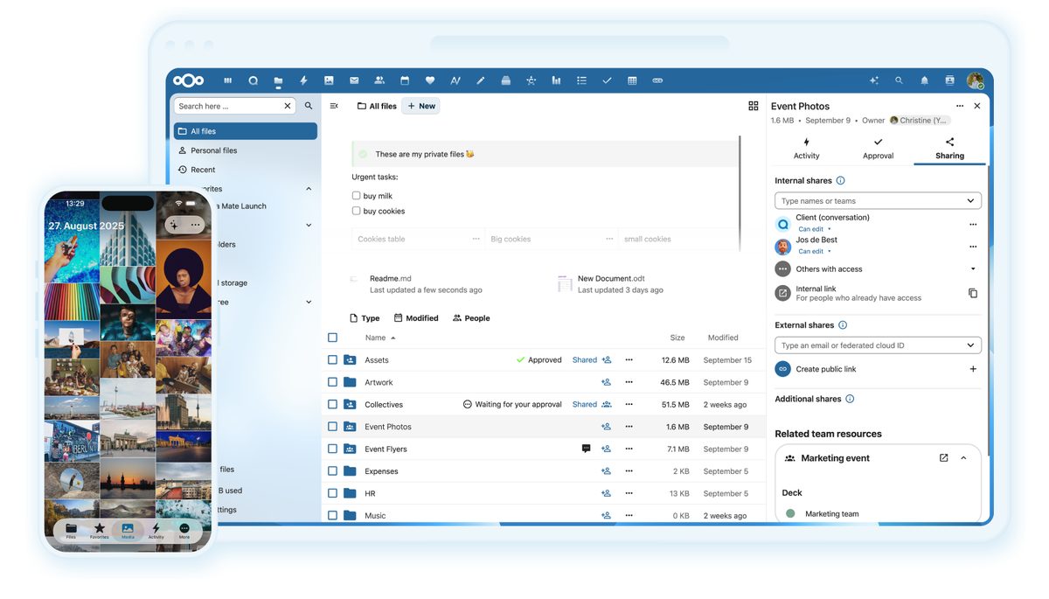Viewport: 1049px width, 599px height.
Task: Click the New button
Action: click(x=421, y=106)
